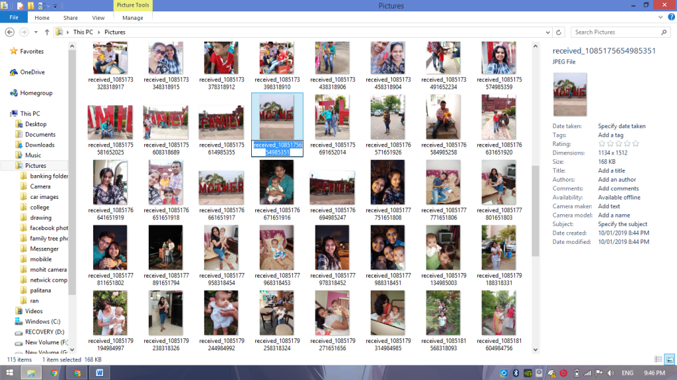
Task: Switch to large thumbnails view icon
Action: point(669,359)
